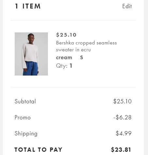Click the Qty: 1 text
The image size is (148, 155).
(x=64, y=66)
